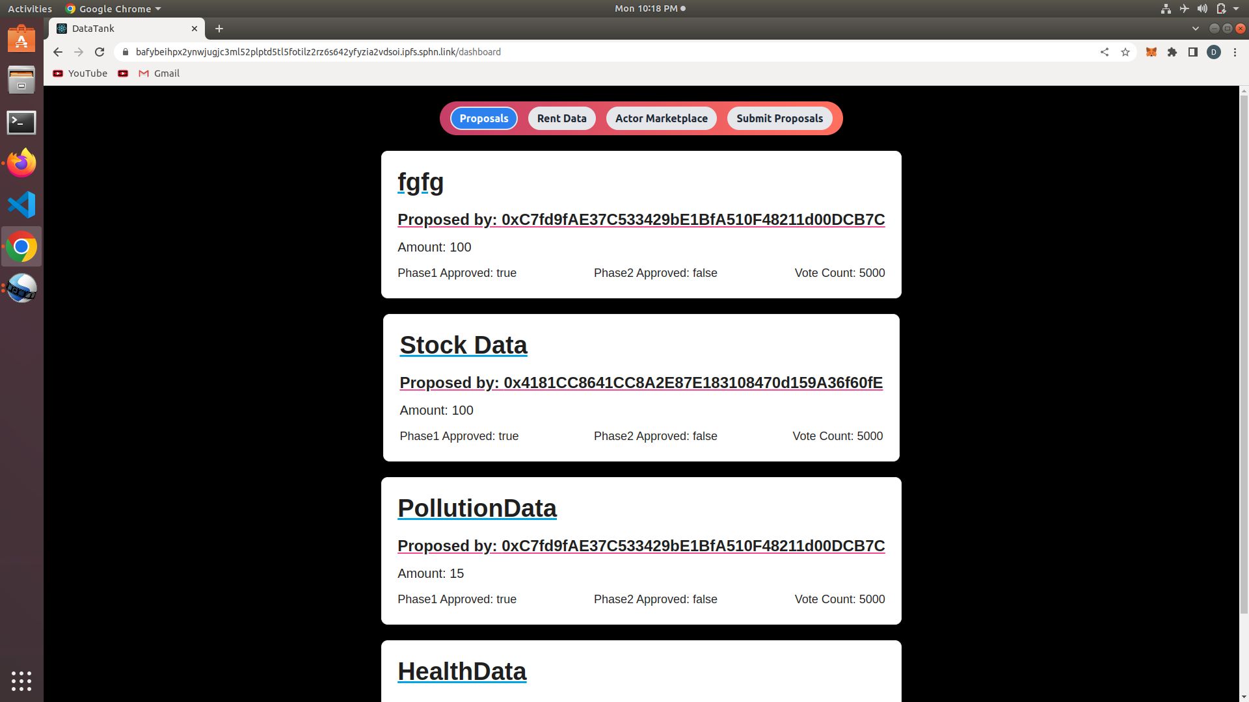The height and width of the screenshot is (702, 1249).
Task: Click the Proposals tab
Action: [483, 118]
